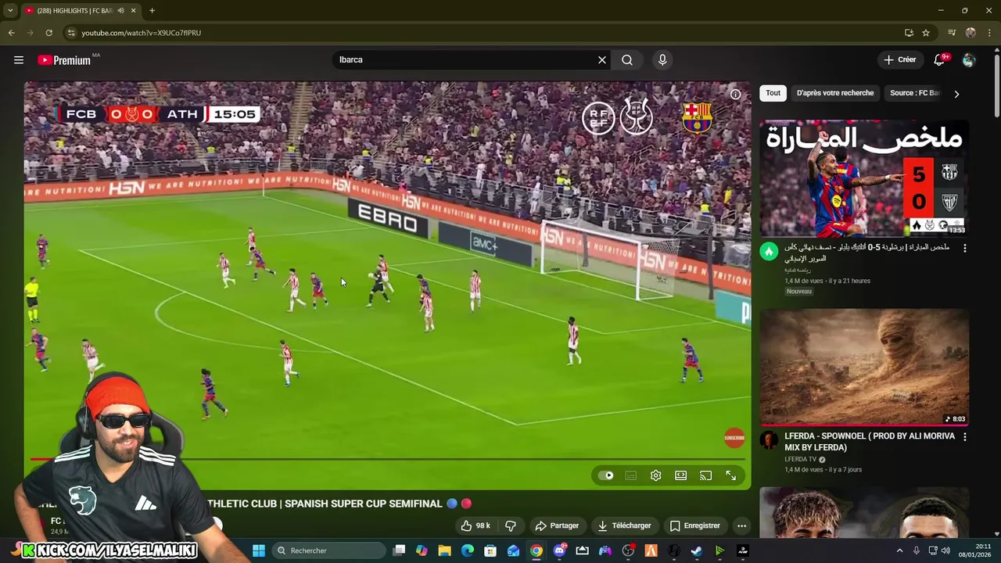This screenshot has height=563, width=1001.
Task: Like the video with 98 k likes
Action: (x=475, y=525)
